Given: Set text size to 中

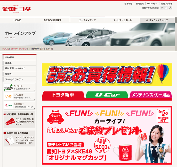Looking at the screenshot, I should point(166,8).
